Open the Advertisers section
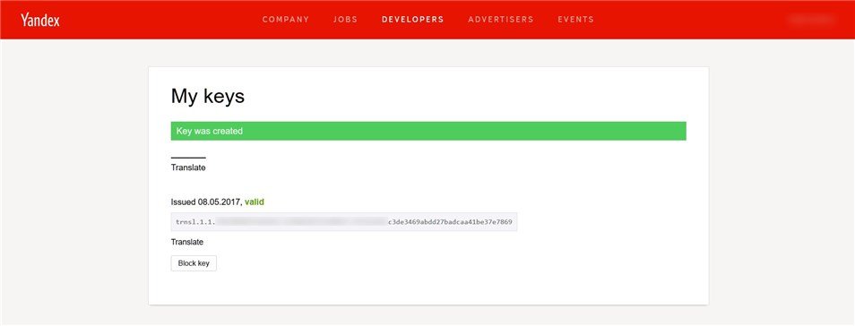Image resolution: width=855 pixels, height=326 pixels. (x=501, y=20)
